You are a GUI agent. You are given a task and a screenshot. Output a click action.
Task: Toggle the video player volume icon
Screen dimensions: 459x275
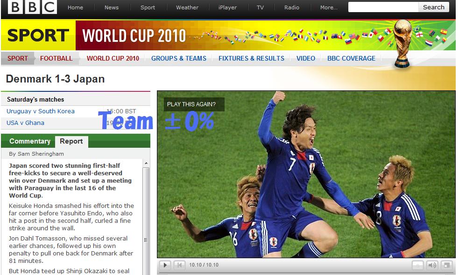tap(432, 265)
